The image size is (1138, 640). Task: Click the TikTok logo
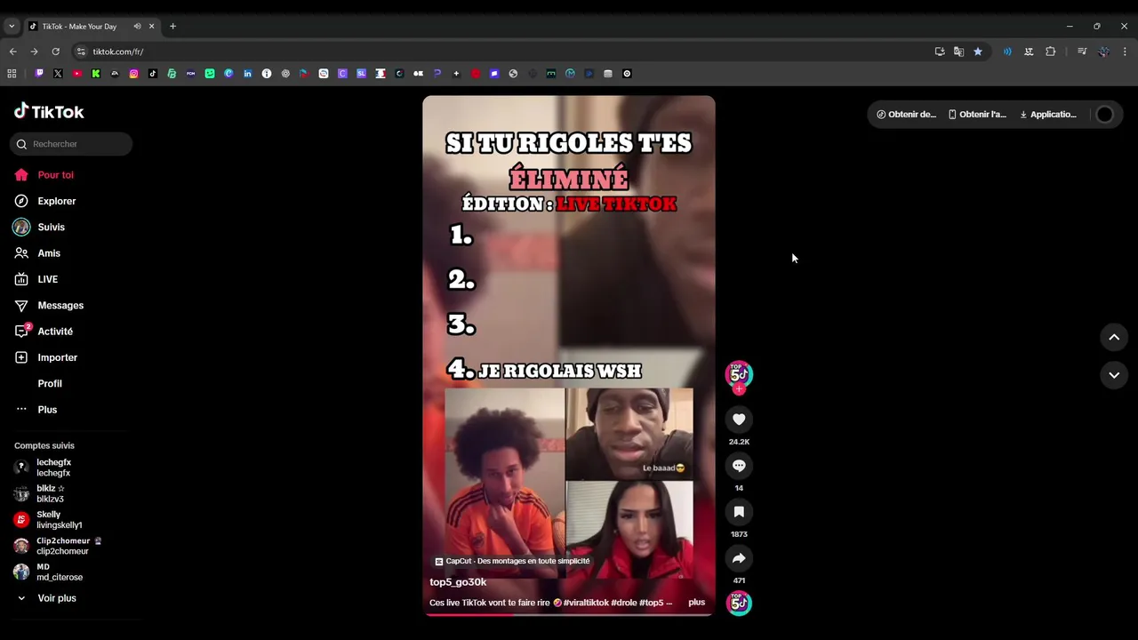click(x=49, y=111)
